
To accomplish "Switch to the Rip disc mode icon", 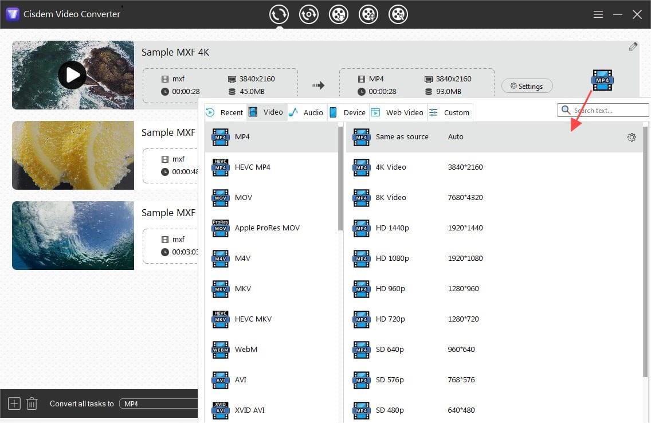I will tap(309, 14).
